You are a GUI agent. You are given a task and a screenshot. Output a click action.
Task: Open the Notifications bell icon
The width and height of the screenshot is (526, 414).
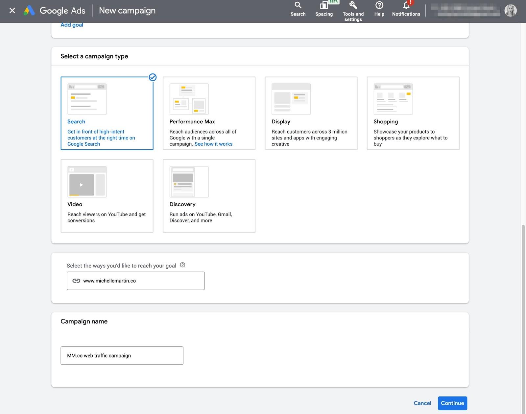(x=406, y=5)
